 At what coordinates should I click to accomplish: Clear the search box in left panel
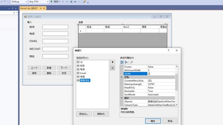point(14,13)
